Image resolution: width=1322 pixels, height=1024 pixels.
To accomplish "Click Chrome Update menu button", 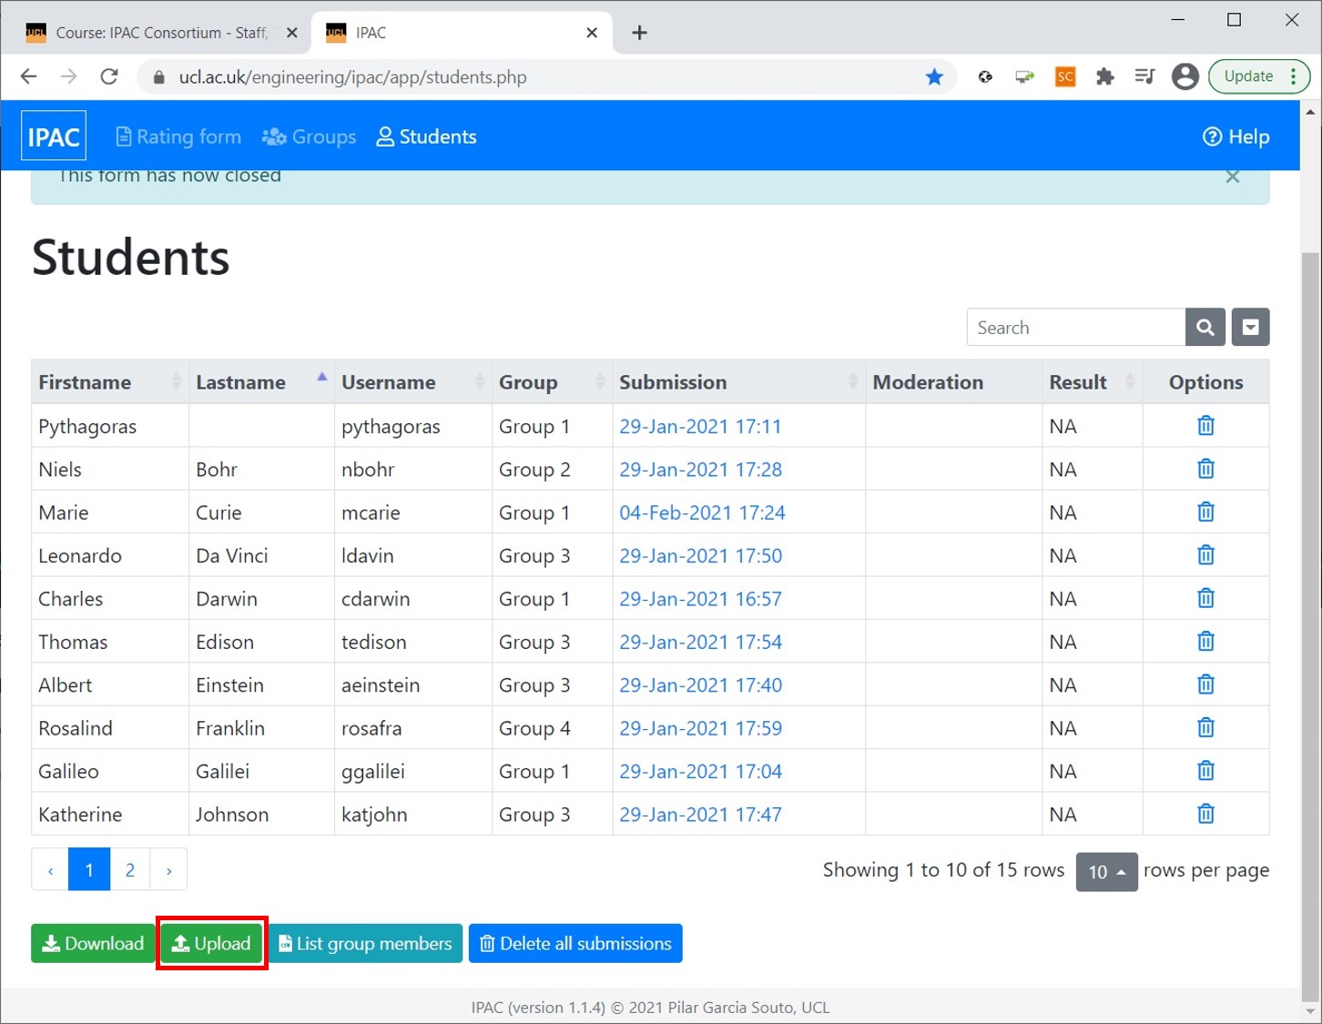I will 1259,76.
